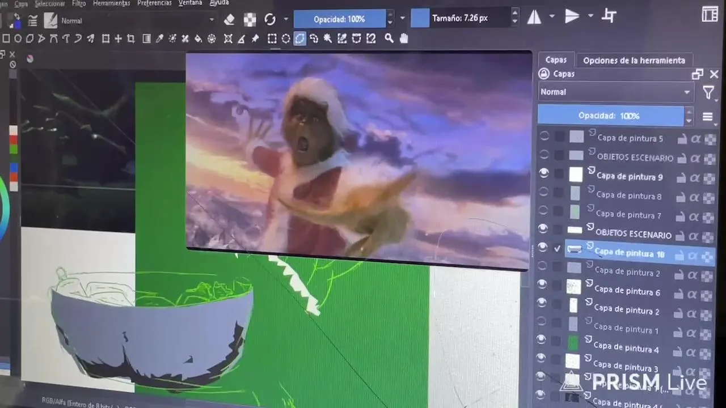Select the Magnetic Selection tool
Screen dimensions: 726x408
pos(371,39)
